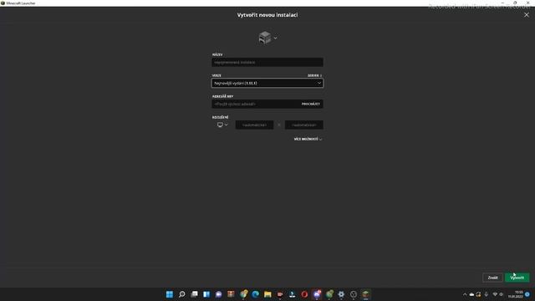
Task: Open File Explorer from taskbar
Action: [x=267, y=294]
